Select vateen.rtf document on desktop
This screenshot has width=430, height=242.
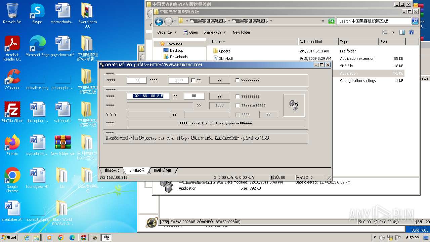[62, 112]
